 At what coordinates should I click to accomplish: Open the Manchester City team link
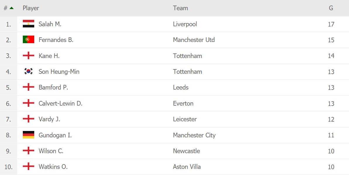(x=194, y=135)
